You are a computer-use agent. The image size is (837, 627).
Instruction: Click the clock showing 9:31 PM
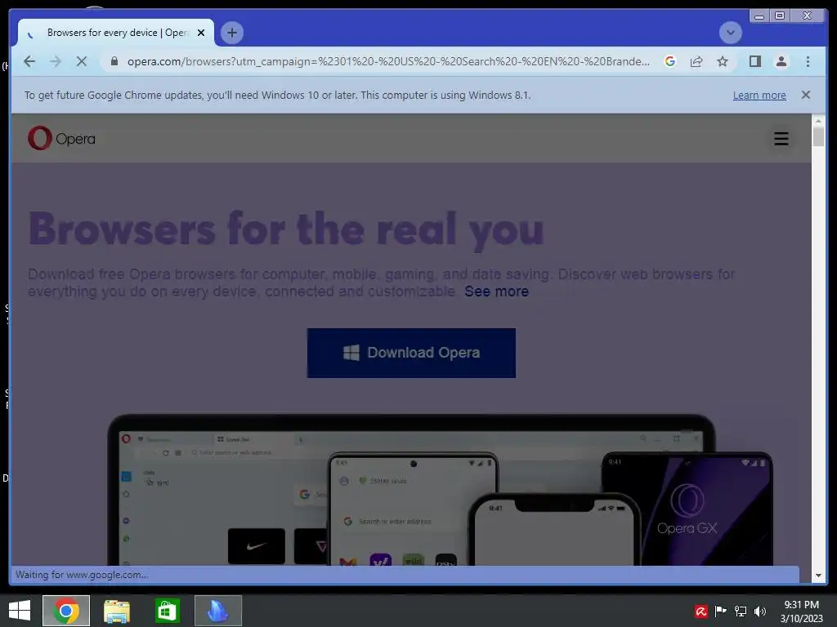tap(801, 611)
